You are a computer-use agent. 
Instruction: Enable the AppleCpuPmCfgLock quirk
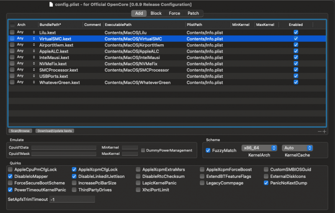pyautogui.click(x=10, y=169)
